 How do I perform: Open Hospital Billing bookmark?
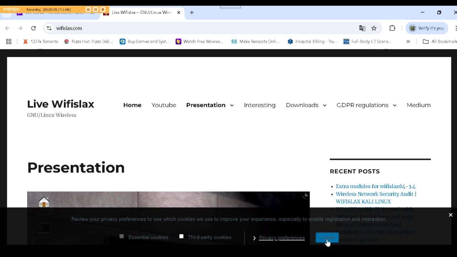(312, 41)
